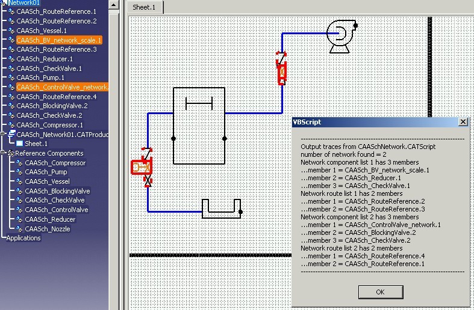Switch to the Sheet.1 tab
474x310 pixels.
[144, 7]
